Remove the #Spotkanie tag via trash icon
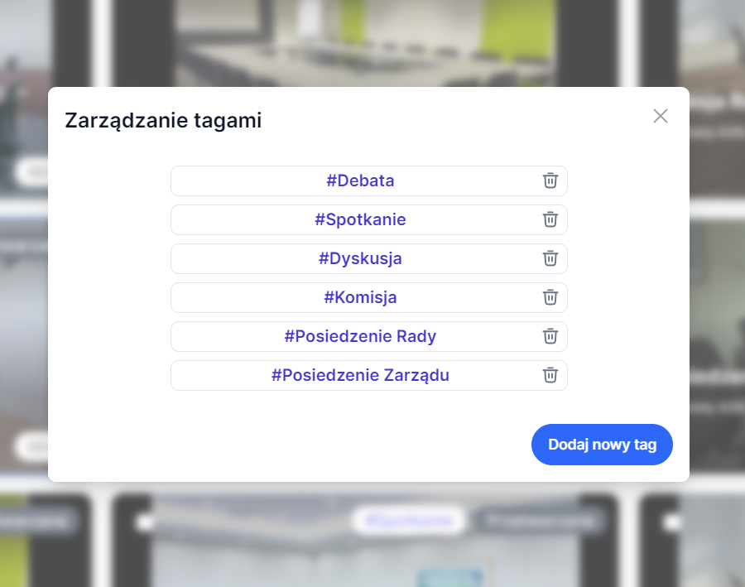Screen dimensions: 745x587 [550, 219]
